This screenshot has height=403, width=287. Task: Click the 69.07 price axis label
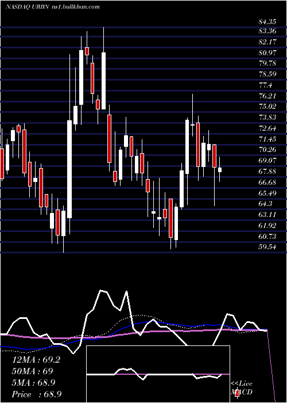267,161
